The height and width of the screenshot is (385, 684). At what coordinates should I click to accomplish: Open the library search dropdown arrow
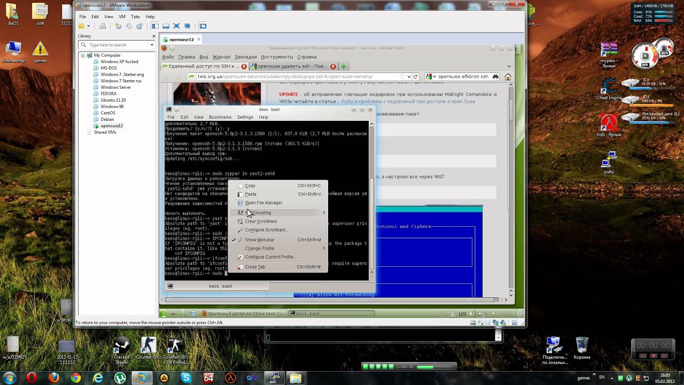(152, 45)
